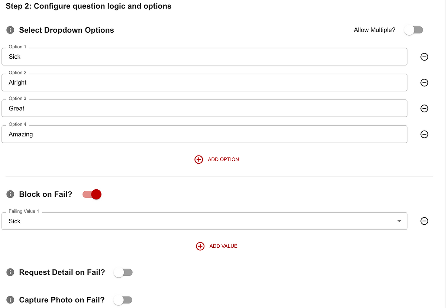Enable Request Detail on Fail toggle
This screenshot has height=308, width=446.
123,273
